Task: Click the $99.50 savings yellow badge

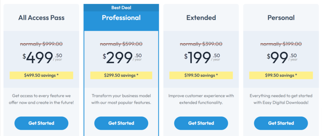Action: (x=281, y=75)
